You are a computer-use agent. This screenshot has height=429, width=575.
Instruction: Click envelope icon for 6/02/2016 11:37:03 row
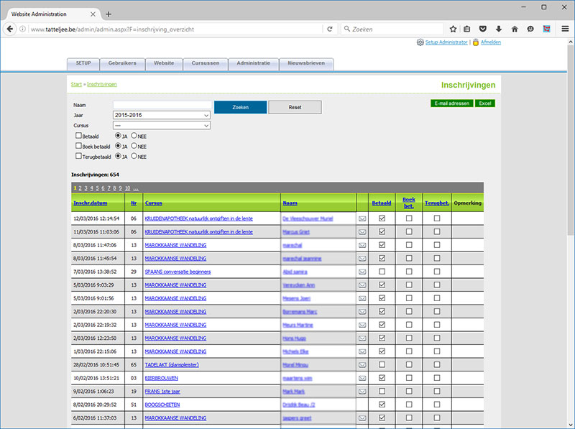tap(362, 418)
